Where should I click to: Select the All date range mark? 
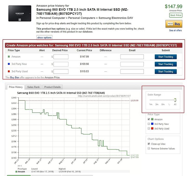point(175,104)
